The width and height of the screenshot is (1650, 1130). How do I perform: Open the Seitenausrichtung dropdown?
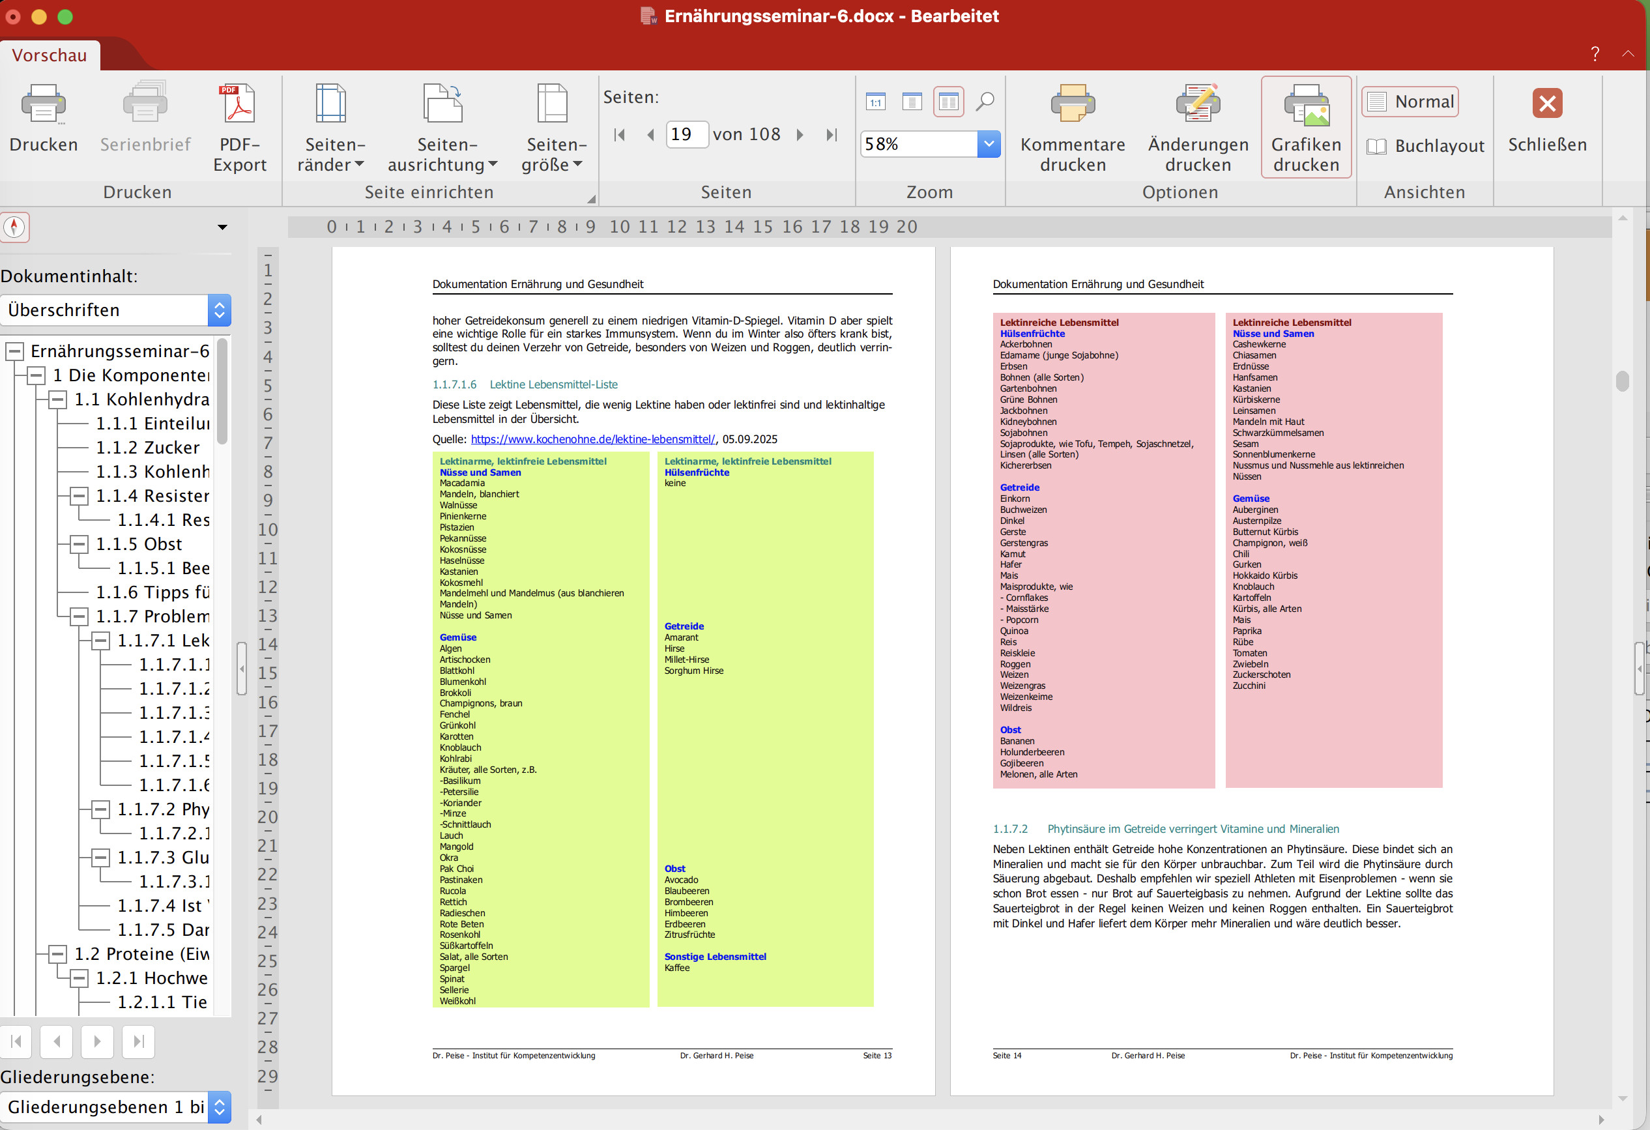click(442, 127)
